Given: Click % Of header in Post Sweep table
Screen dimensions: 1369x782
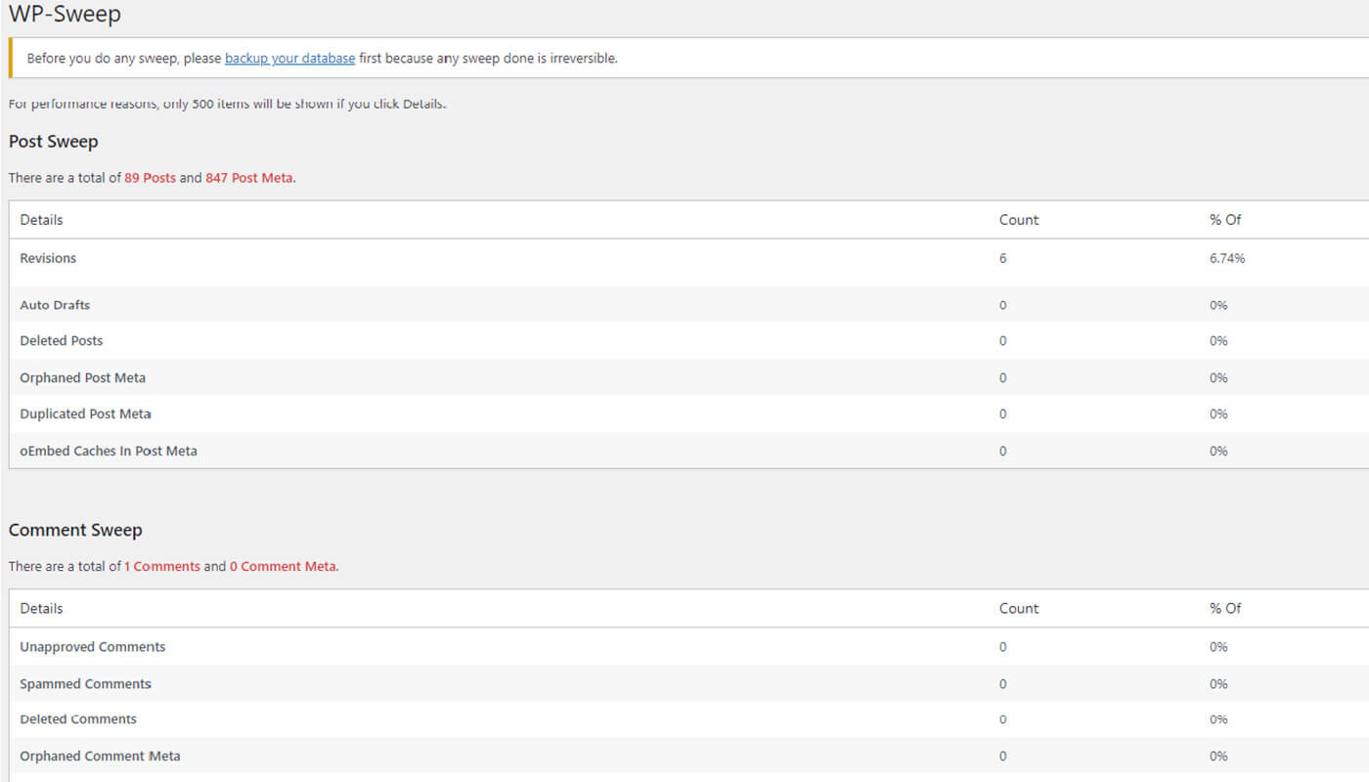Looking at the screenshot, I should tap(1225, 220).
